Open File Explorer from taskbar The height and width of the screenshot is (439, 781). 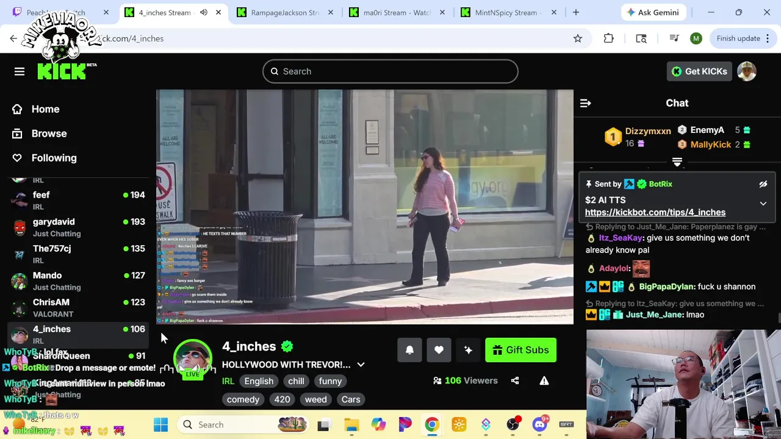(x=351, y=424)
